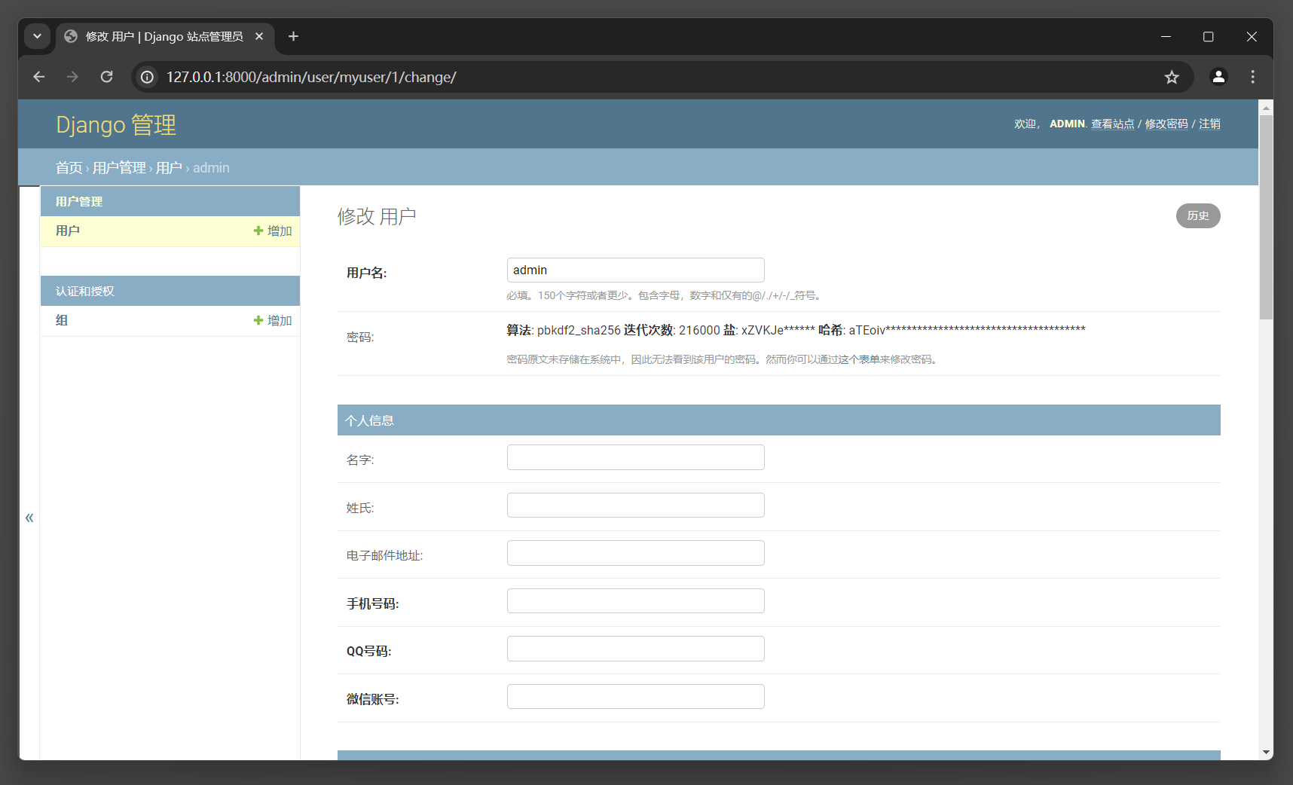This screenshot has width=1293, height=785.
Task: Click the page vertical scrollbar thumb
Action: pyautogui.click(x=1266, y=217)
